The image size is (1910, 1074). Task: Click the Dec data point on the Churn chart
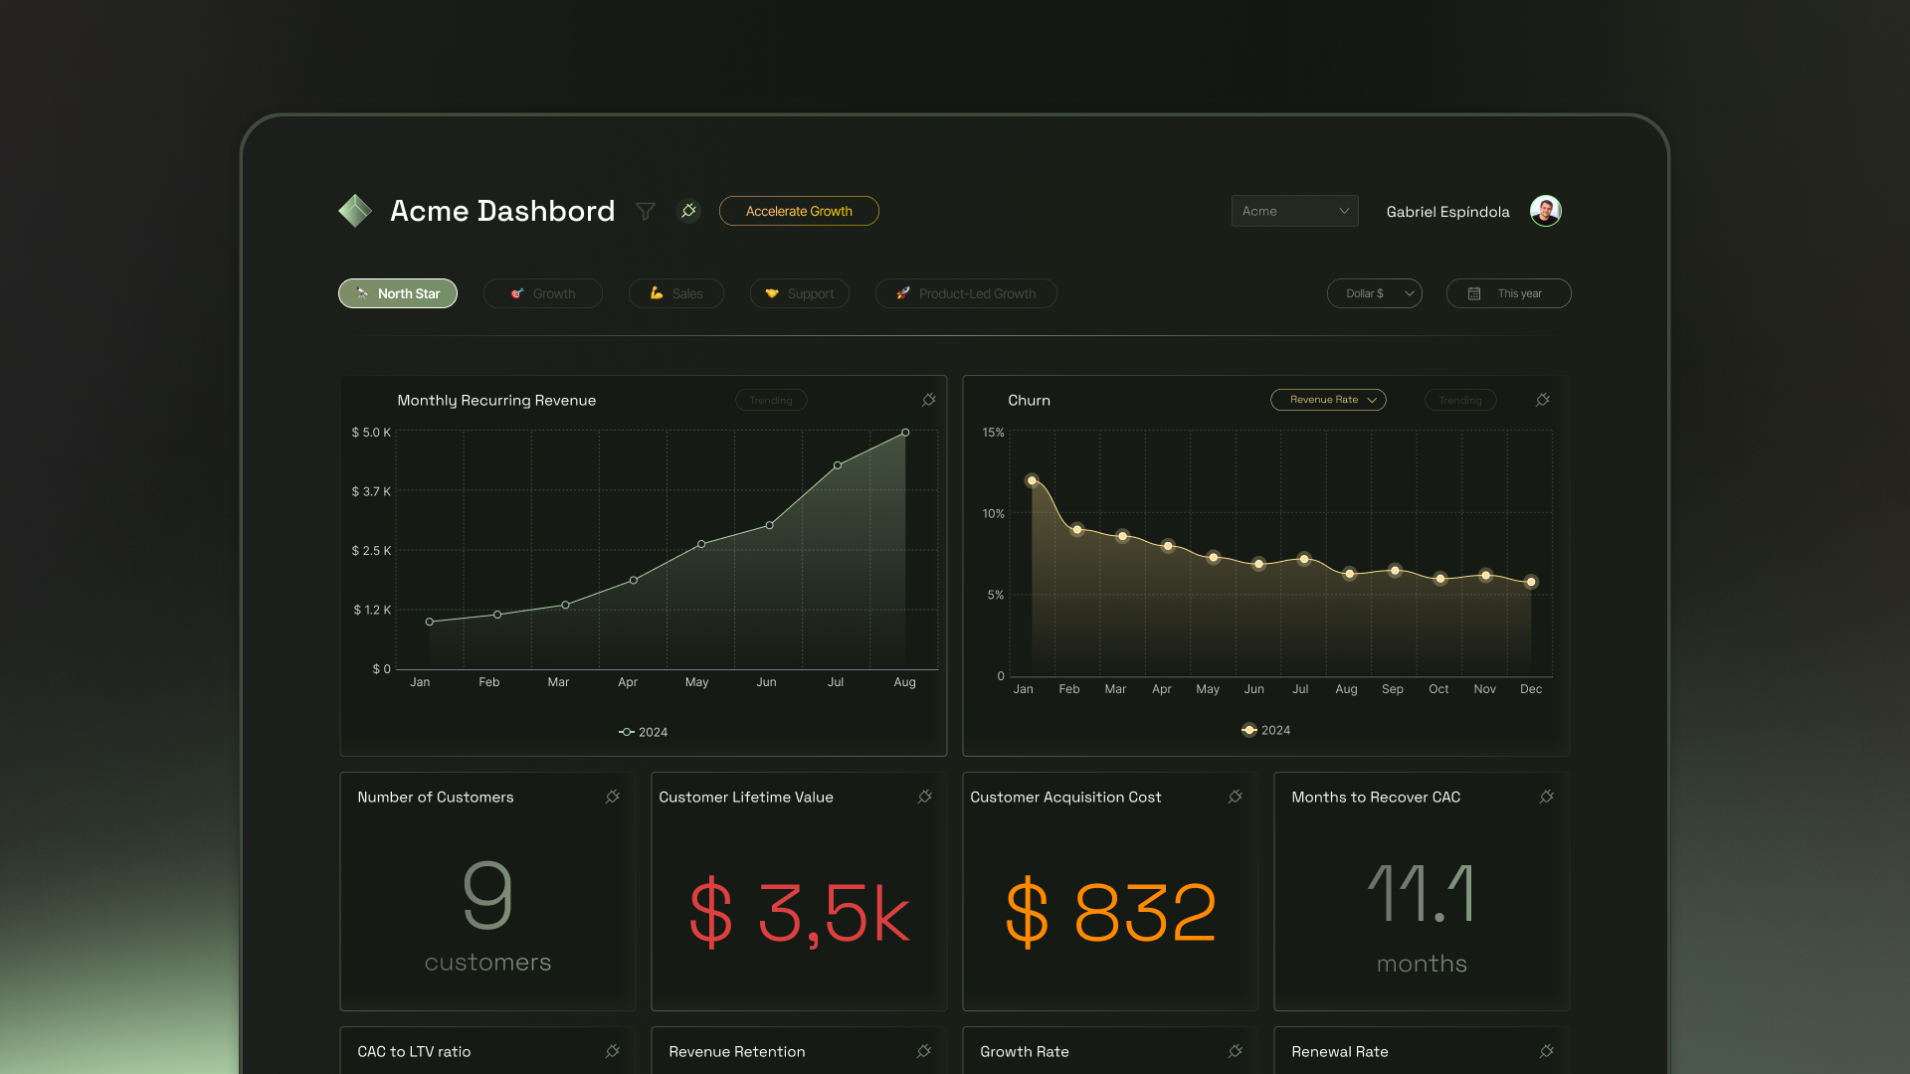[x=1531, y=582]
